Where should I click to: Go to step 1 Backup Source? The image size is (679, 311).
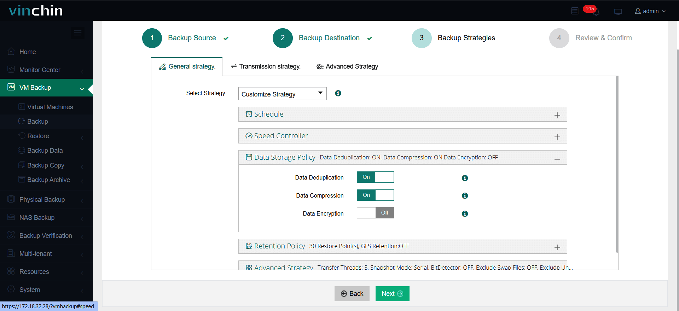pyautogui.click(x=185, y=38)
